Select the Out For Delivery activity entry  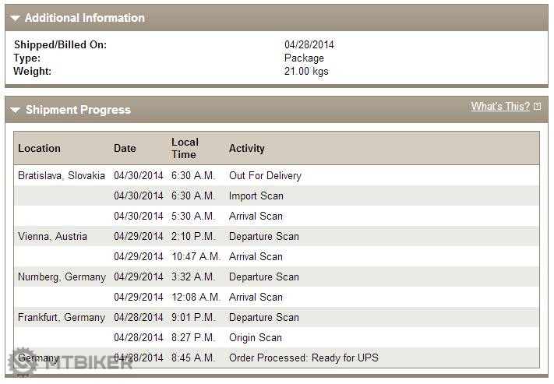pyautogui.click(x=265, y=175)
